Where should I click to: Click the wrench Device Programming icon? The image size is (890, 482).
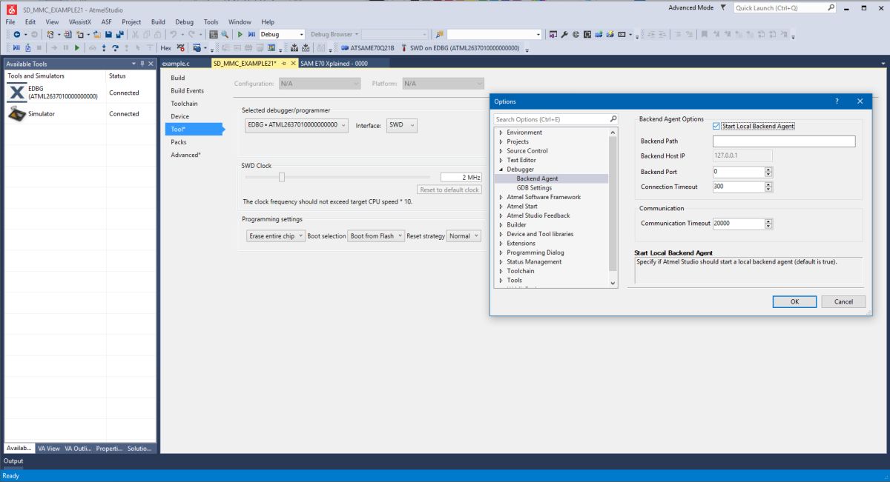point(564,34)
